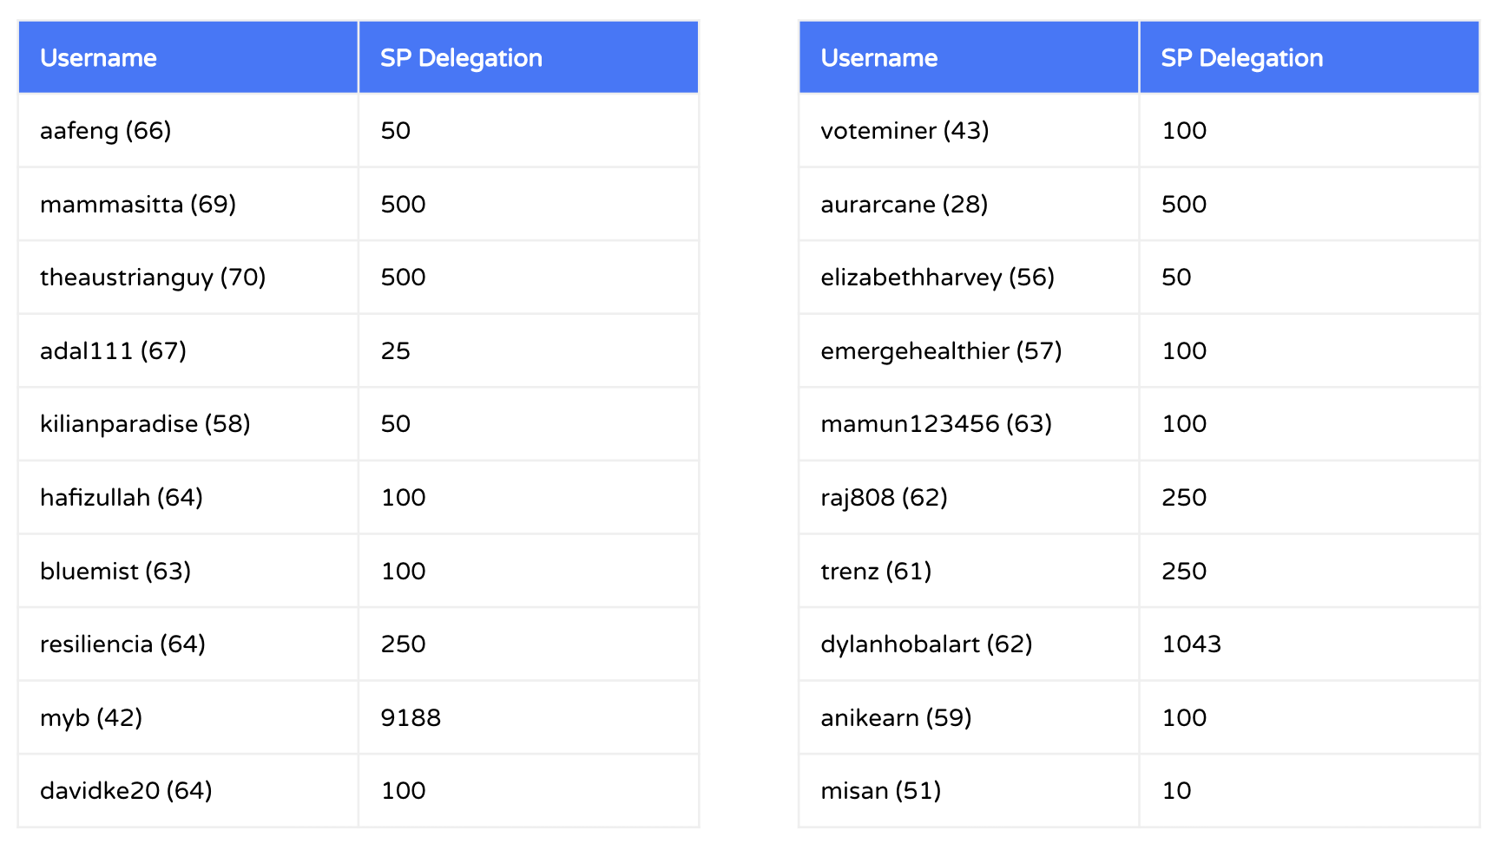Image resolution: width=1500 pixels, height=850 pixels.
Task: Select kilianparadise (58) username cell
Action: tap(145, 424)
